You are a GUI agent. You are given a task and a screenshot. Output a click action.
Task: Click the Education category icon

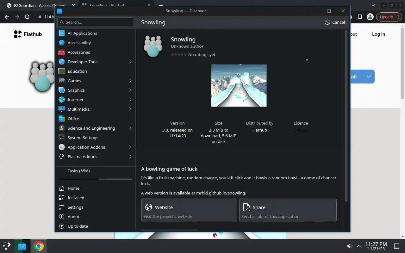(62, 71)
